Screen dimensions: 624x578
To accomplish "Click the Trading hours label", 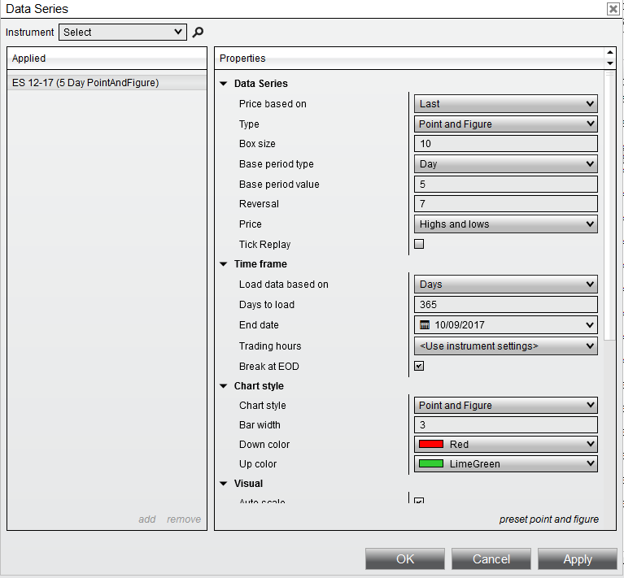I will [x=270, y=345].
